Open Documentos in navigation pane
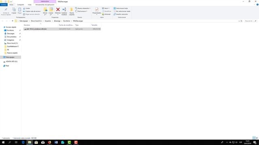Viewport: 259px width, 145px height. [12, 37]
